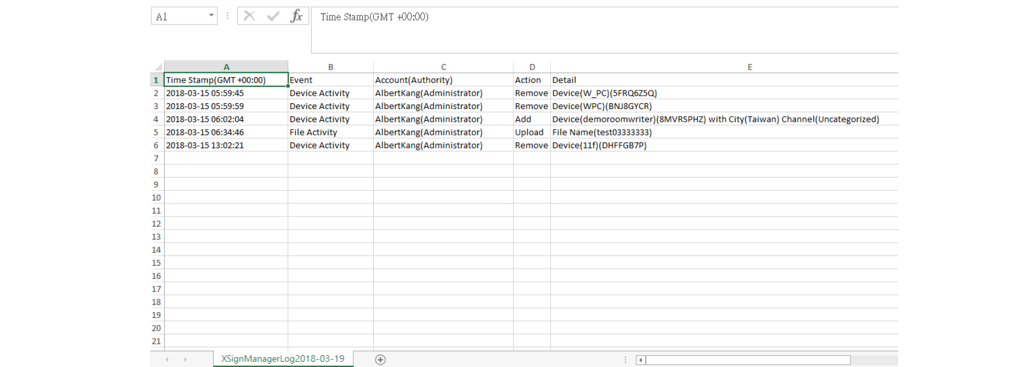The width and height of the screenshot is (1032, 367).
Task: Click the Insert Function fx icon
Action: [296, 16]
